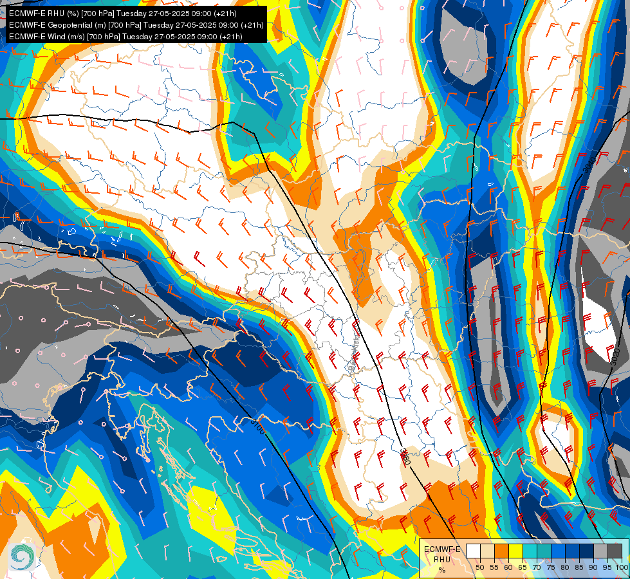Image resolution: width=630 pixels, height=579 pixels.
Task: Click the legend tick value 90
Action: click(593, 567)
